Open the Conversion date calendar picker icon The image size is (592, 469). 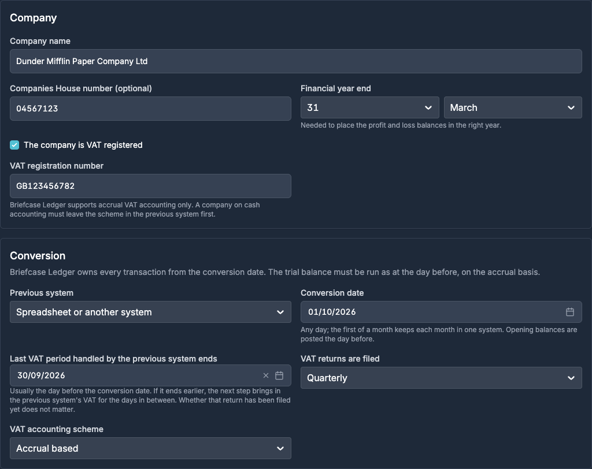click(569, 312)
